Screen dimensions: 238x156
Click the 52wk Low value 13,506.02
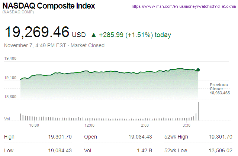coord(221,151)
